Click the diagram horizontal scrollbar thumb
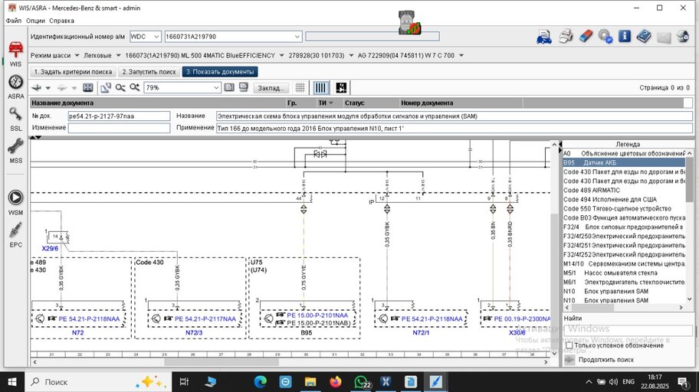699x392 pixels. (221, 362)
